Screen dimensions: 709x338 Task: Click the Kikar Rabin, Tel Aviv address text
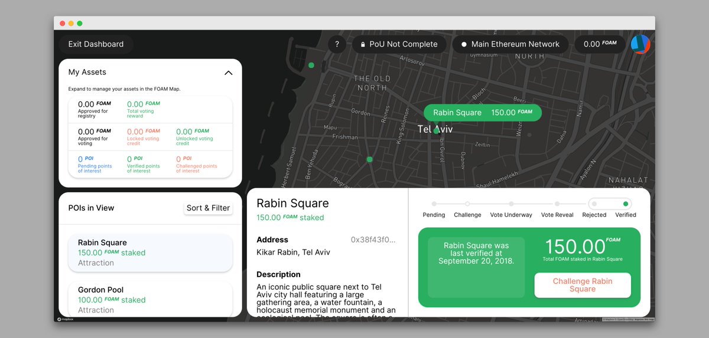(x=293, y=252)
